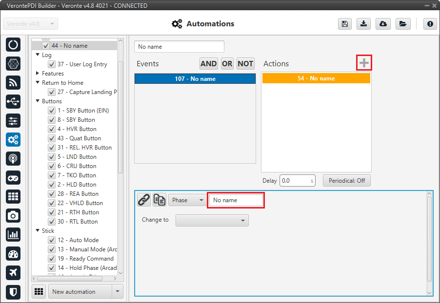
Task: Open the Veronte v4.8 version dropdown
Action: [x=30, y=24]
